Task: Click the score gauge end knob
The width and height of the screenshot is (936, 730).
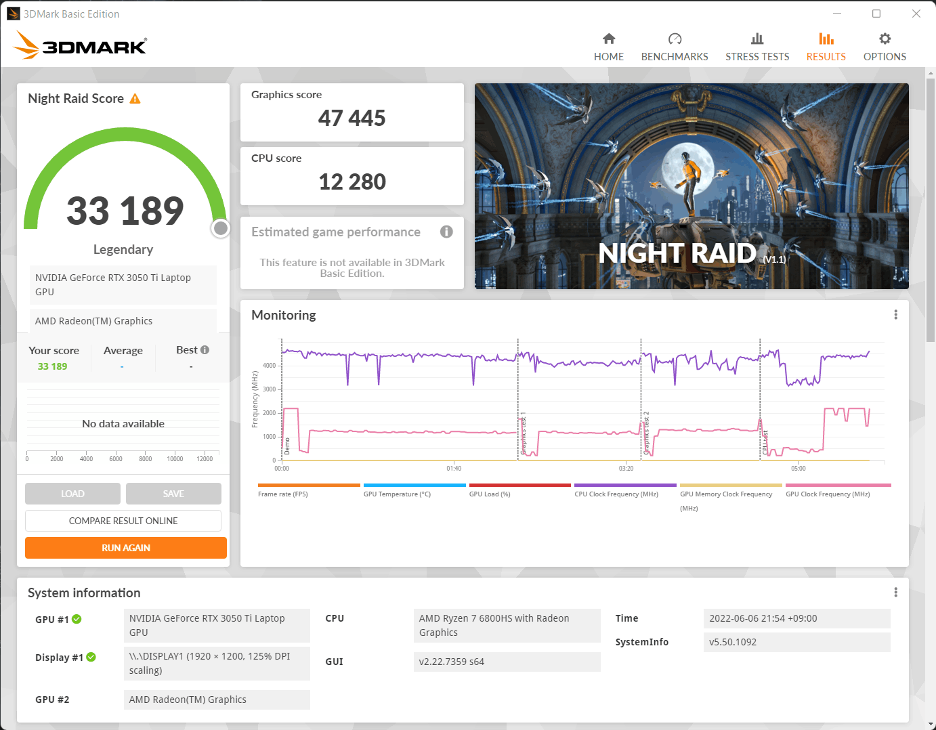Action: point(220,228)
